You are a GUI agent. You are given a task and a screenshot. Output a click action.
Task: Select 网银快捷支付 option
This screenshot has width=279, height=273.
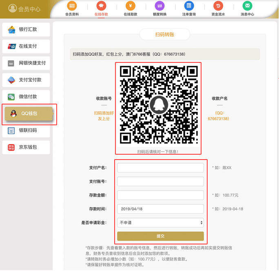pyautogui.click(x=26, y=63)
